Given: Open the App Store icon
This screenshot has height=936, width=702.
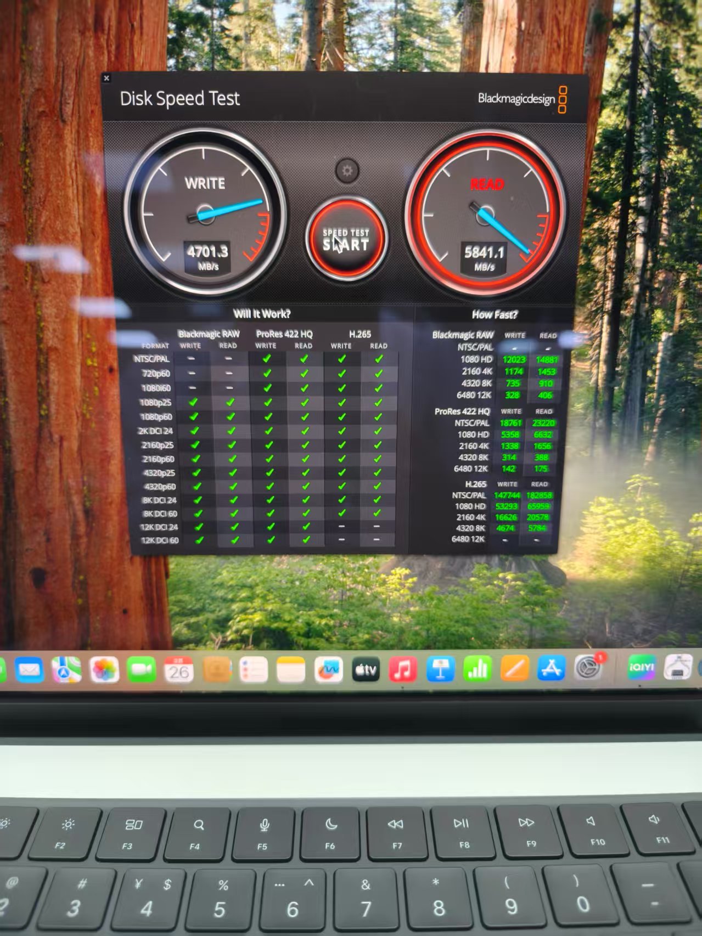Looking at the screenshot, I should click(551, 668).
